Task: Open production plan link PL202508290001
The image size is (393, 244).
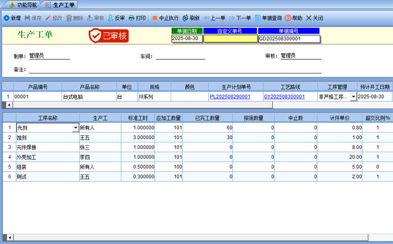Action: coord(230,96)
